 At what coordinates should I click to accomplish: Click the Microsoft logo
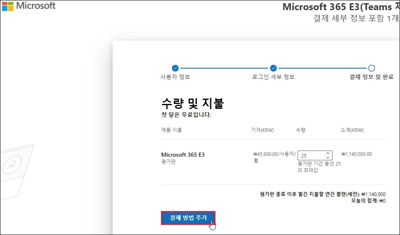coord(28,6)
